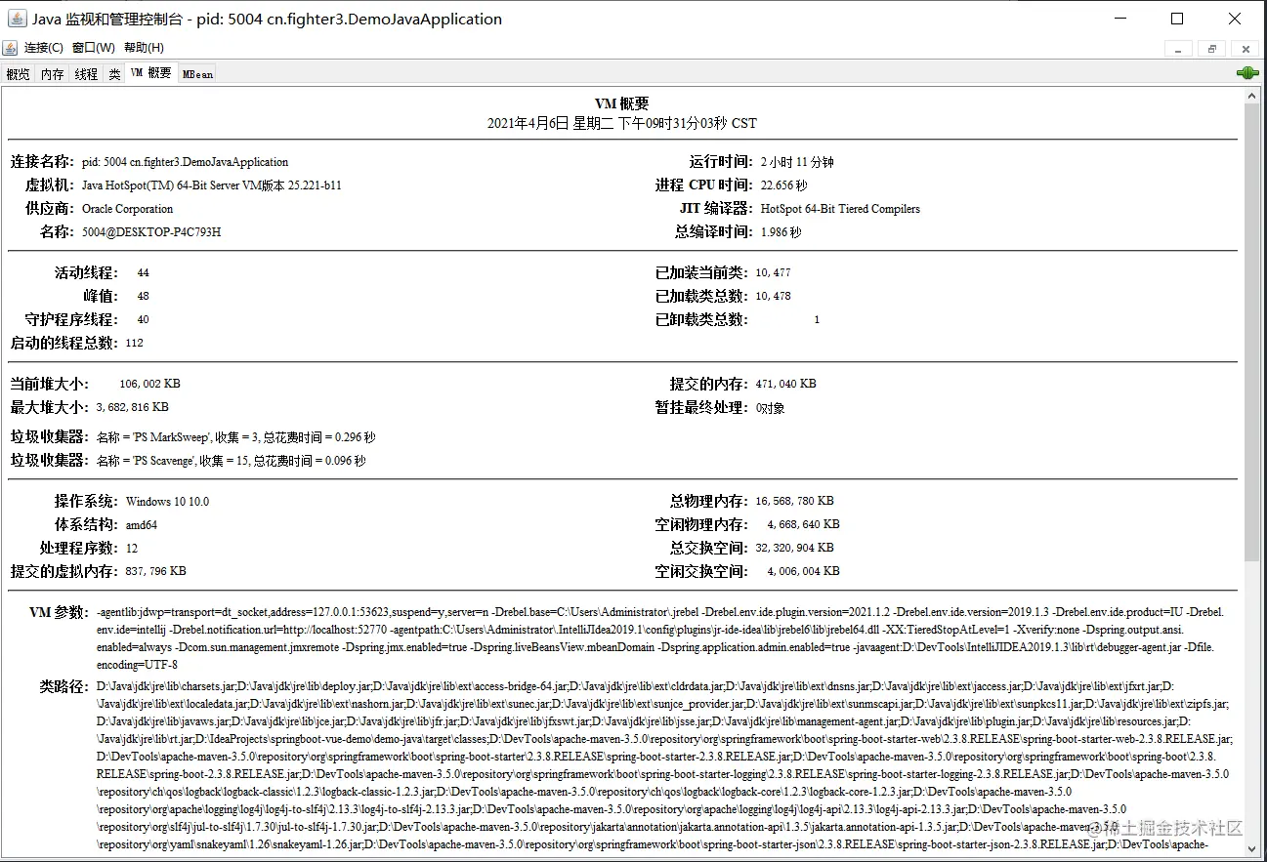This screenshot has height=862, width=1267.
Task: Select the VM 概要 tab
Action: pos(151,73)
